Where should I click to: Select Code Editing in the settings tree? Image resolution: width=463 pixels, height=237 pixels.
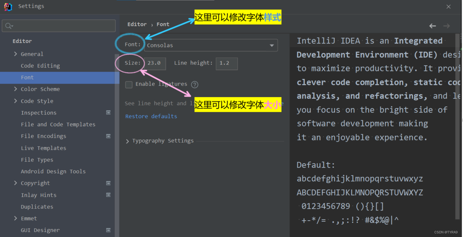[x=40, y=66]
